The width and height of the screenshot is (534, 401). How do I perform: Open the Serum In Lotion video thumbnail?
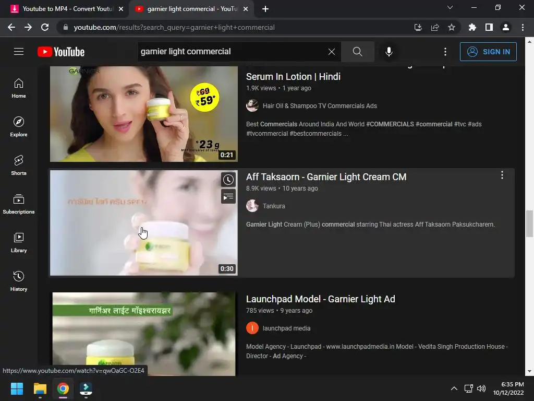[x=144, y=114]
